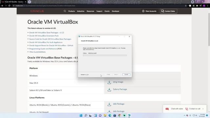Click the Contact Sales button

(x=168, y=11)
